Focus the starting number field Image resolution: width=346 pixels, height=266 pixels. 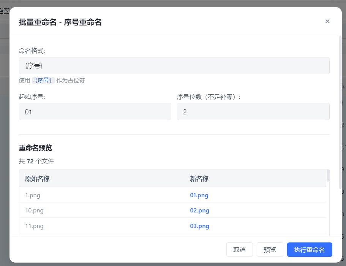(95, 112)
